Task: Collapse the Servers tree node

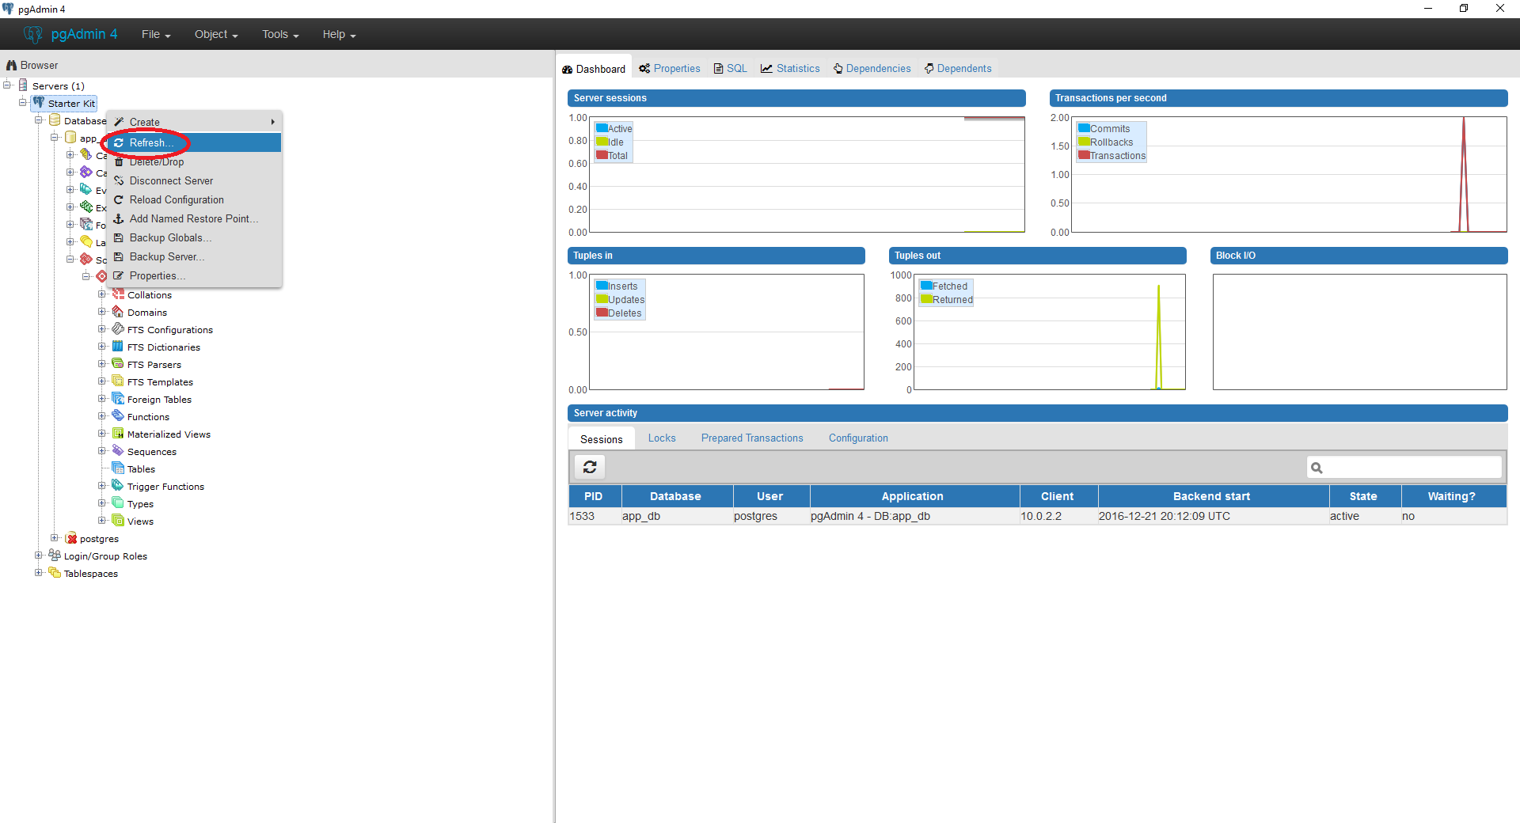Action: tap(7, 85)
